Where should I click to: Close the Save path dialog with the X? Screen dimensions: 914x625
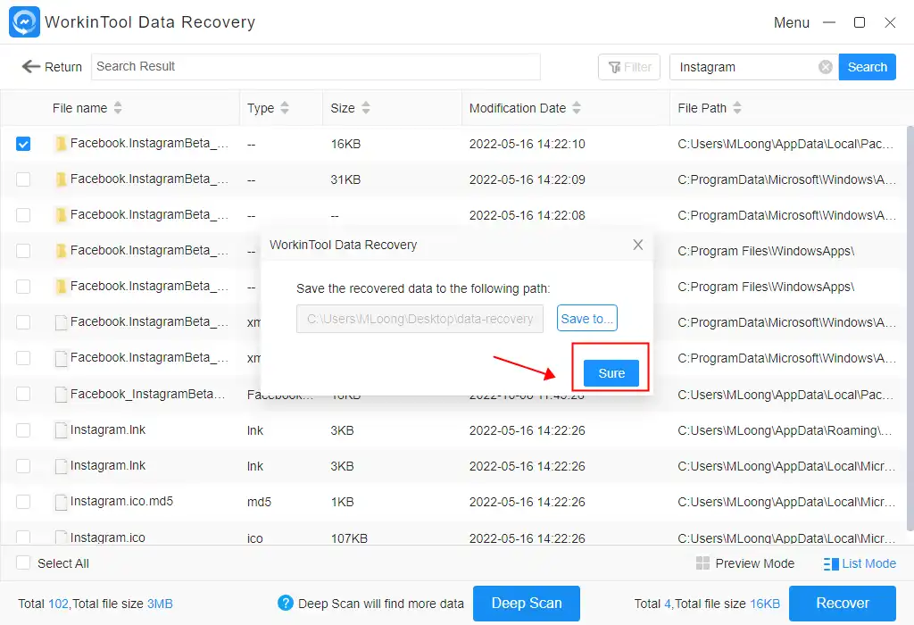pos(637,245)
